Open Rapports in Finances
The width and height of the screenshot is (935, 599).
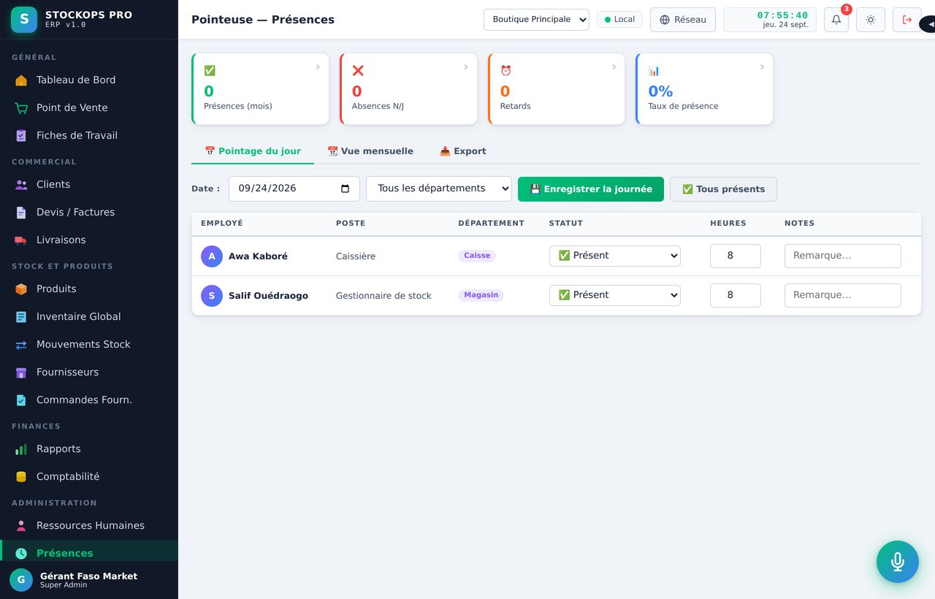(89, 449)
